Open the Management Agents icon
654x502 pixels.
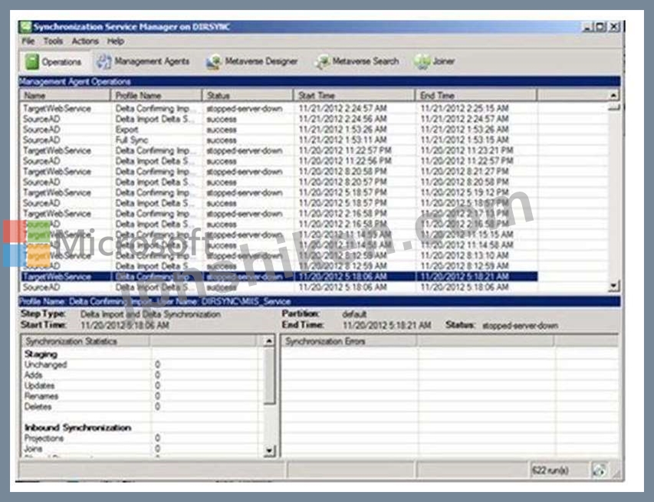104,61
